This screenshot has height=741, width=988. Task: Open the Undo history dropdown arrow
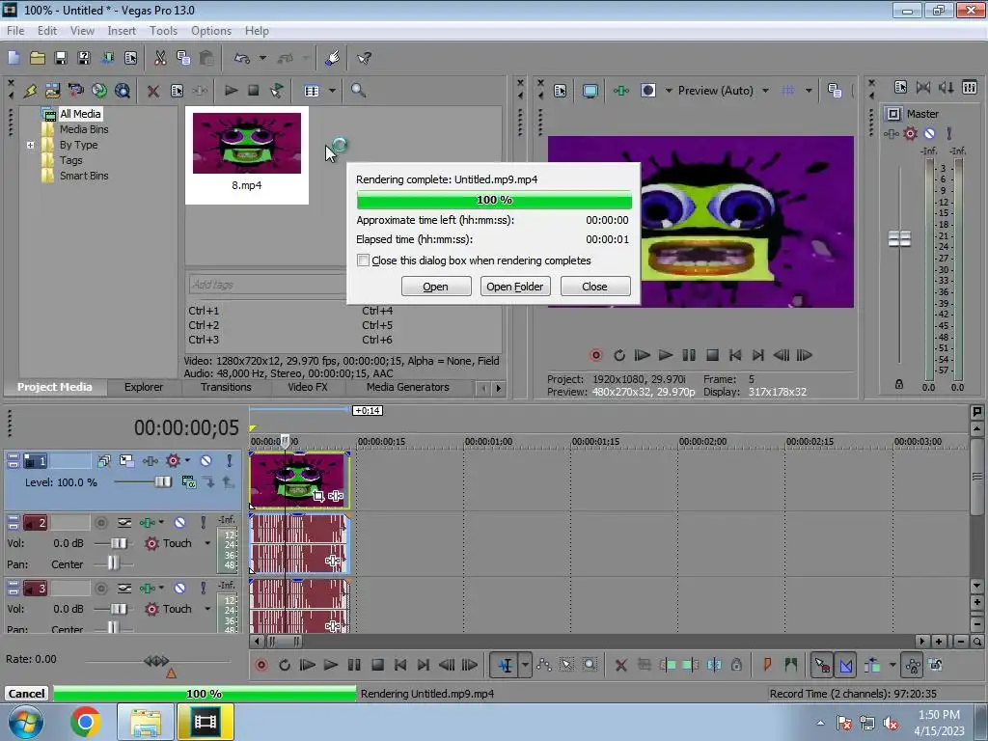(262, 58)
